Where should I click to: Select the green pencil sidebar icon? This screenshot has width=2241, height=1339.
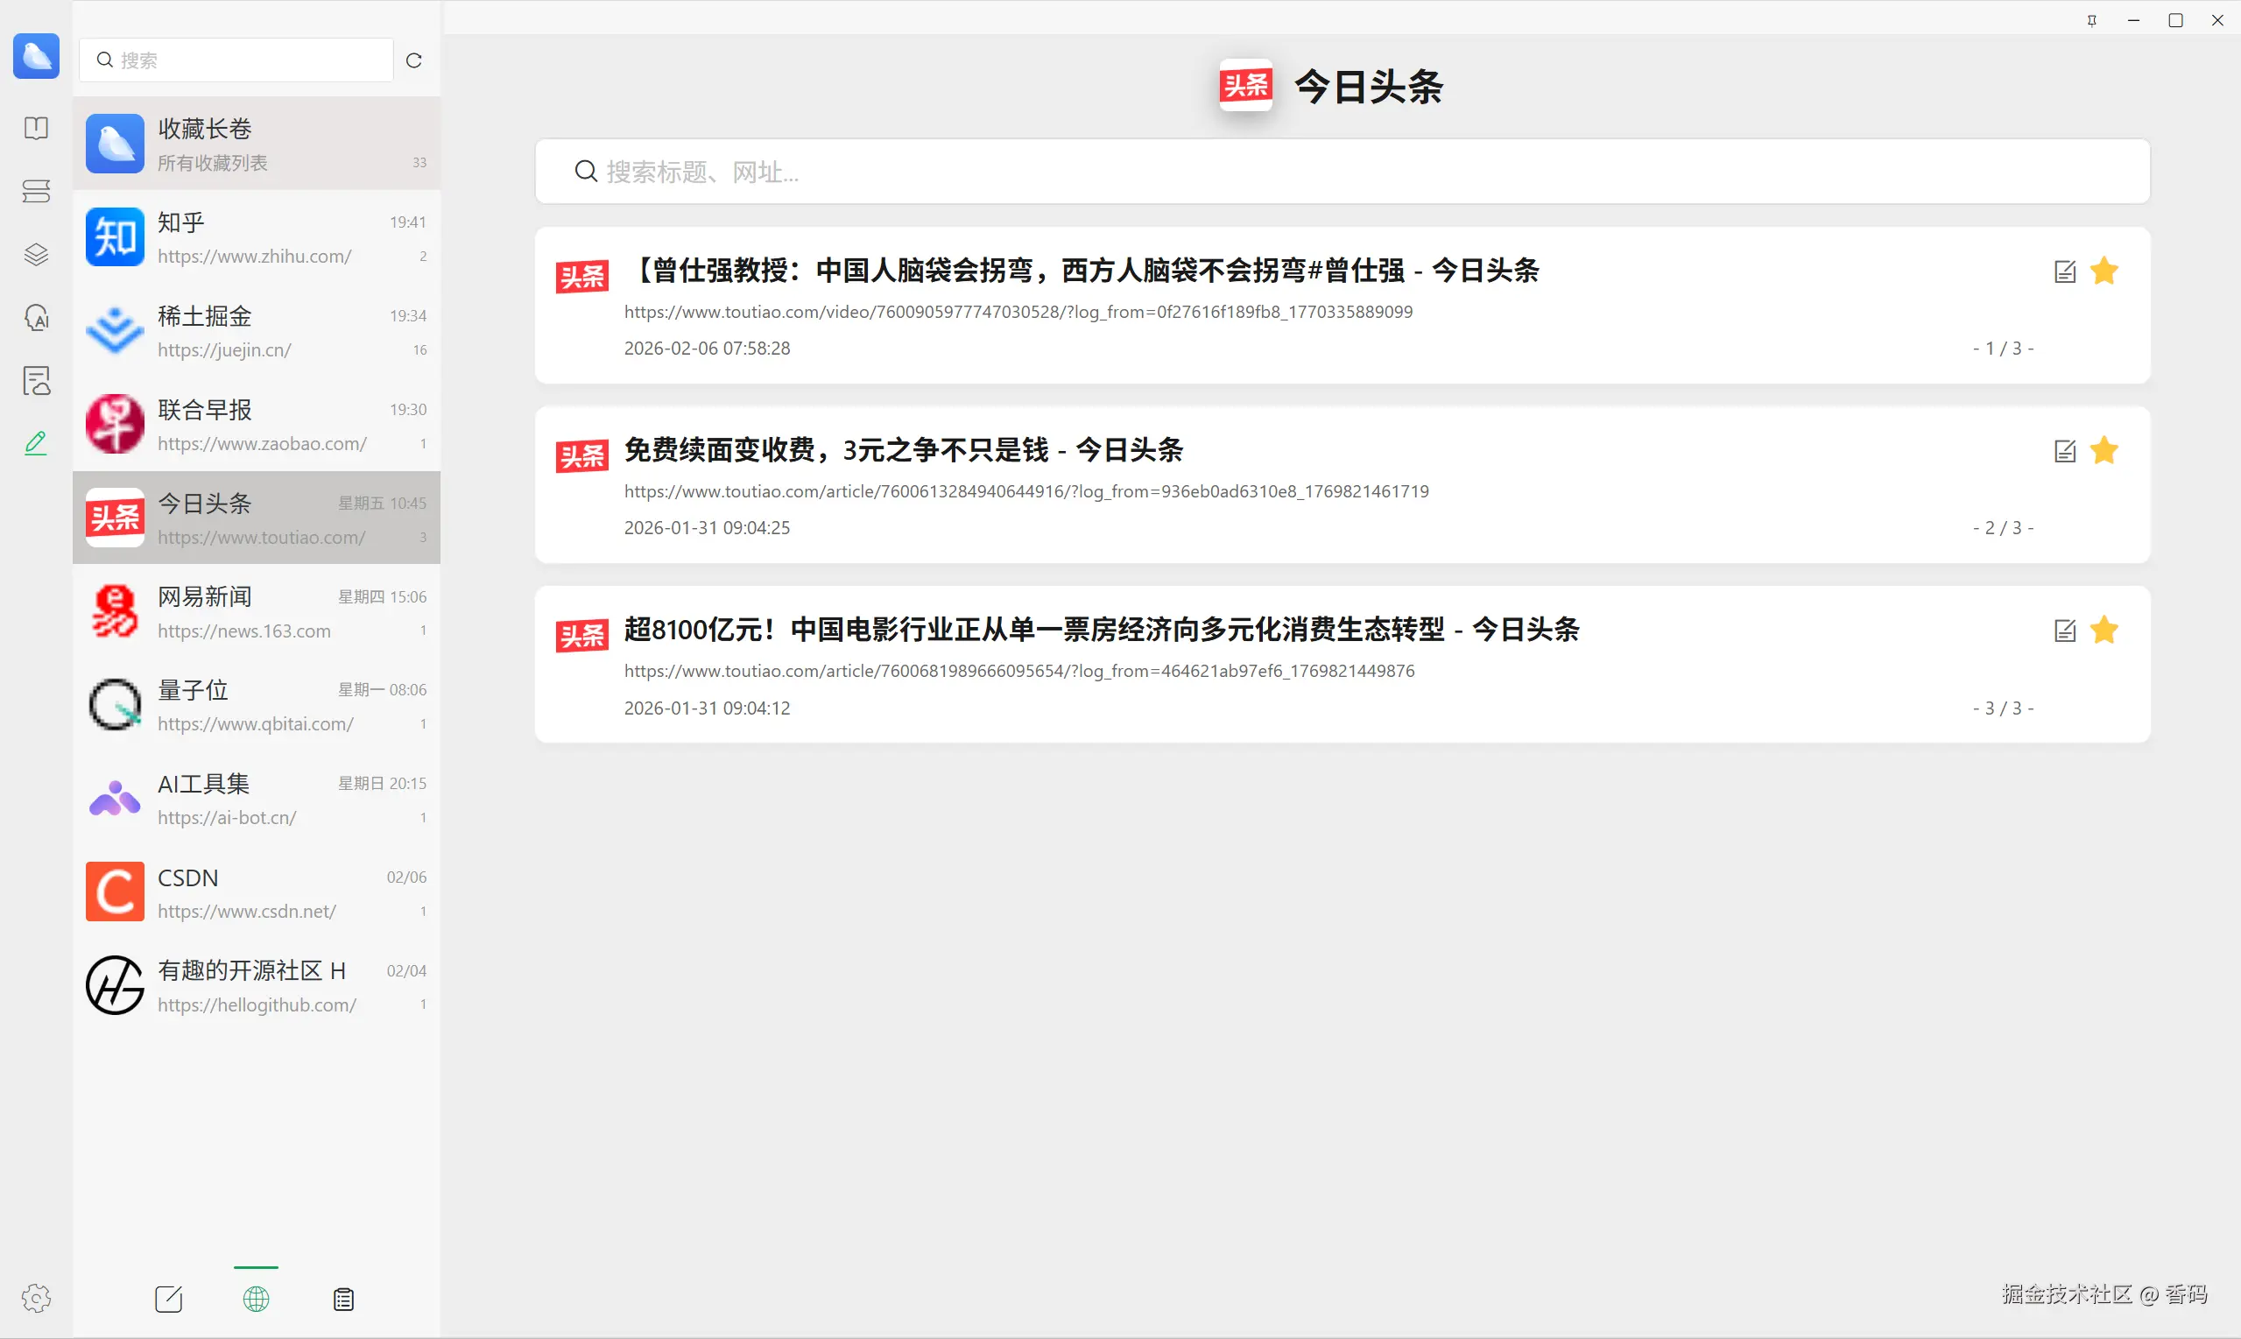(x=36, y=443)
